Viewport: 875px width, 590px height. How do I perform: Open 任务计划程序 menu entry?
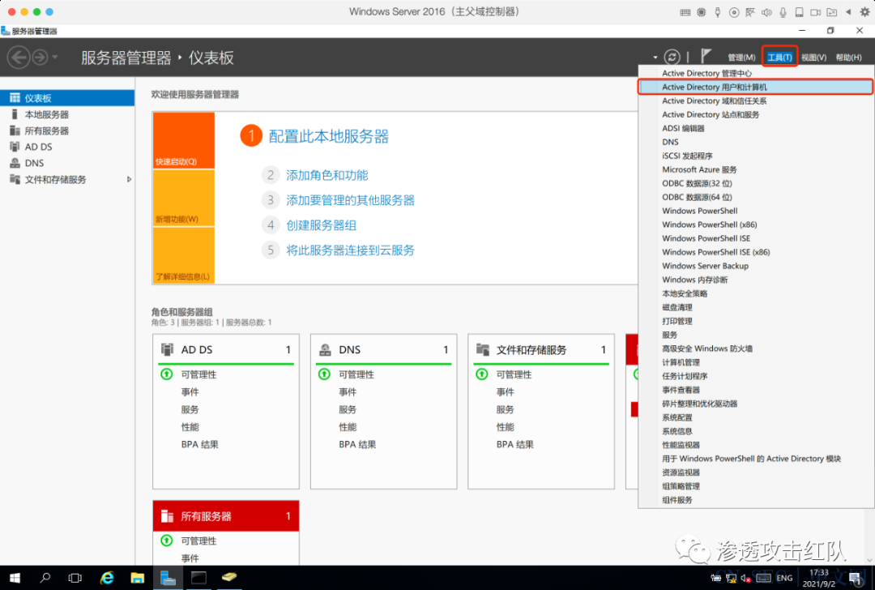(756, 376)
